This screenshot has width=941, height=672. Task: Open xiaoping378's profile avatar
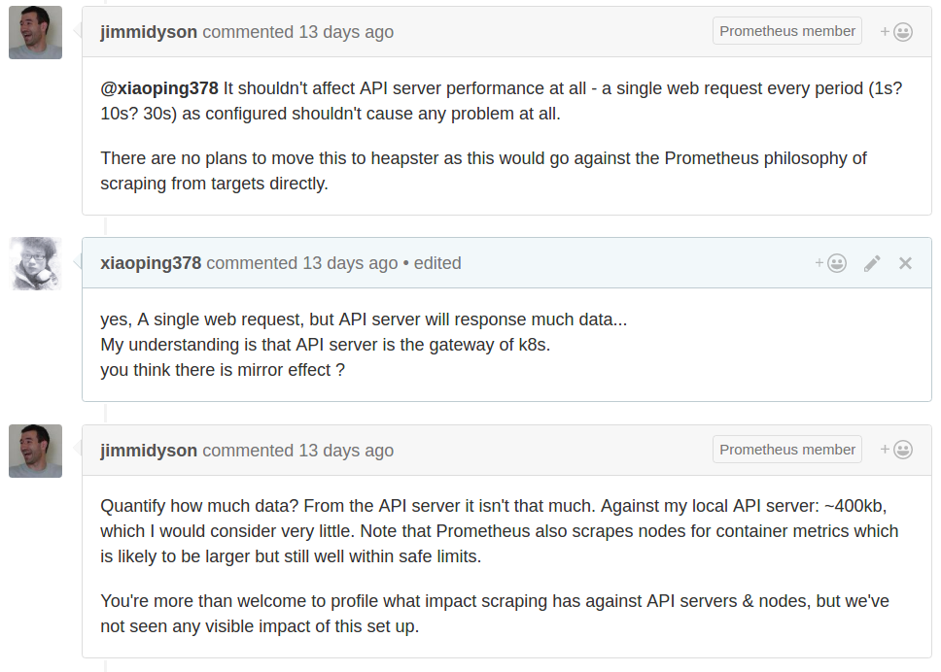click(35, 263)
